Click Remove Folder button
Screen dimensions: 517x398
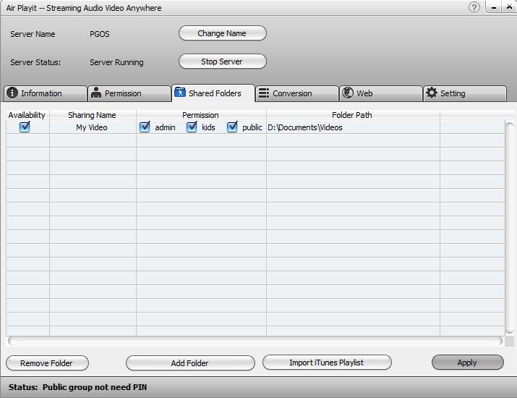[x=47, y=363]
